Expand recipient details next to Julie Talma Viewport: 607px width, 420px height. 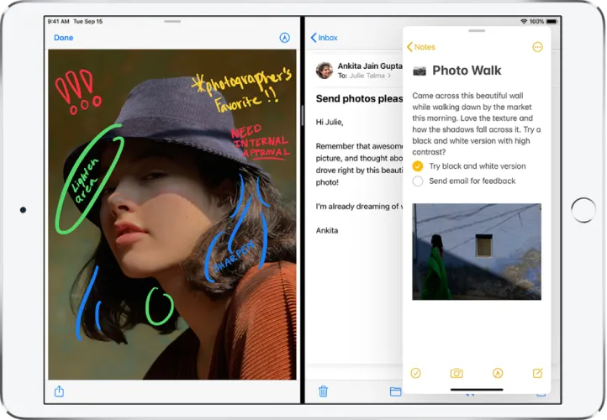click(x=389, y=76)
